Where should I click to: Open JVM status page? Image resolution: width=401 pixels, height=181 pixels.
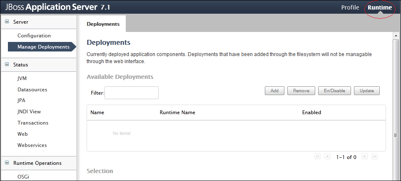22,78
